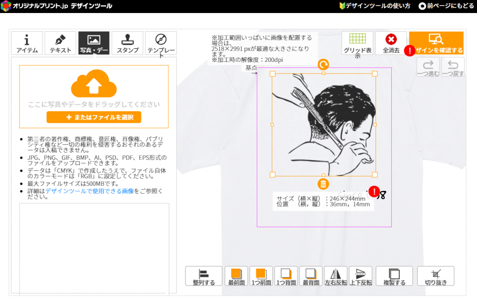477x297 pixels.
Task: Toggle グリッド表示 grid display
Action: point(357,43)
